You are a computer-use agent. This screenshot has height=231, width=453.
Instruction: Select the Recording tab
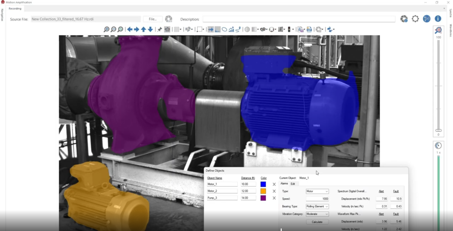[15, 9]
